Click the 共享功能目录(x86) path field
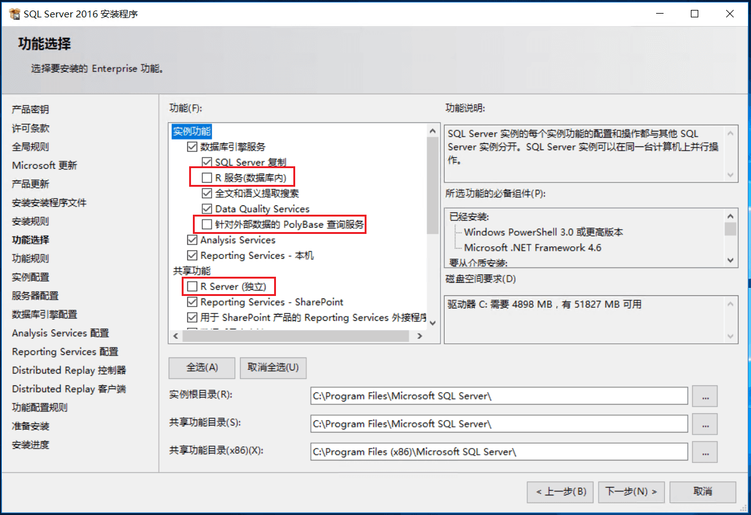This screenshot has height=515, width=751. (499, 452)
